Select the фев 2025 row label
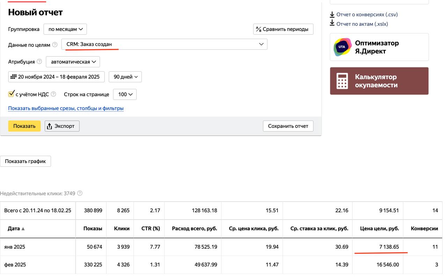Image resolution: width=447 pixels, height=277 pixels. tap(15, 265)
